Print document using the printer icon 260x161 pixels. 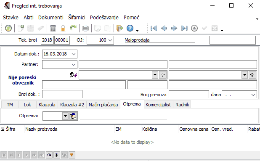tap(85, 28)
